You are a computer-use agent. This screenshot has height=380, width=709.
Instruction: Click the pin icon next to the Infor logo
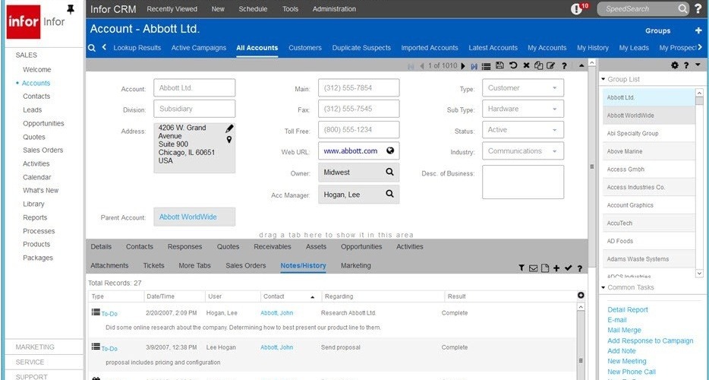point(70,8)
